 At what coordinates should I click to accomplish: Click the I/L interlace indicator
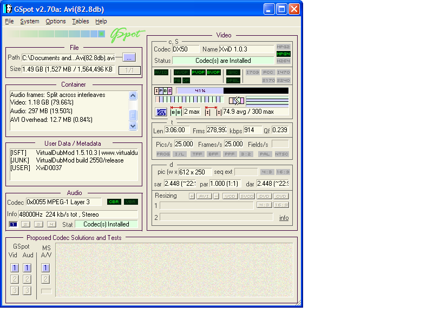pyautogui.click(x=180, y=154)
